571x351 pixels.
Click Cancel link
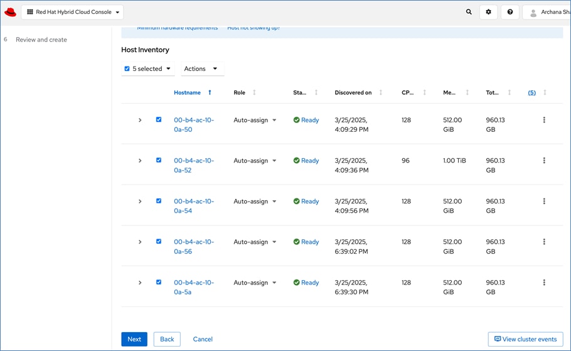[x=203, y=339]
